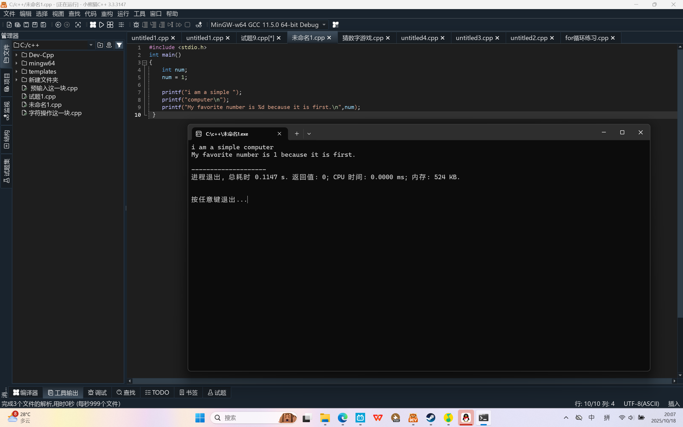Click the locate current file icon
This screenshot has width=683, height=427.
(109, 45)
